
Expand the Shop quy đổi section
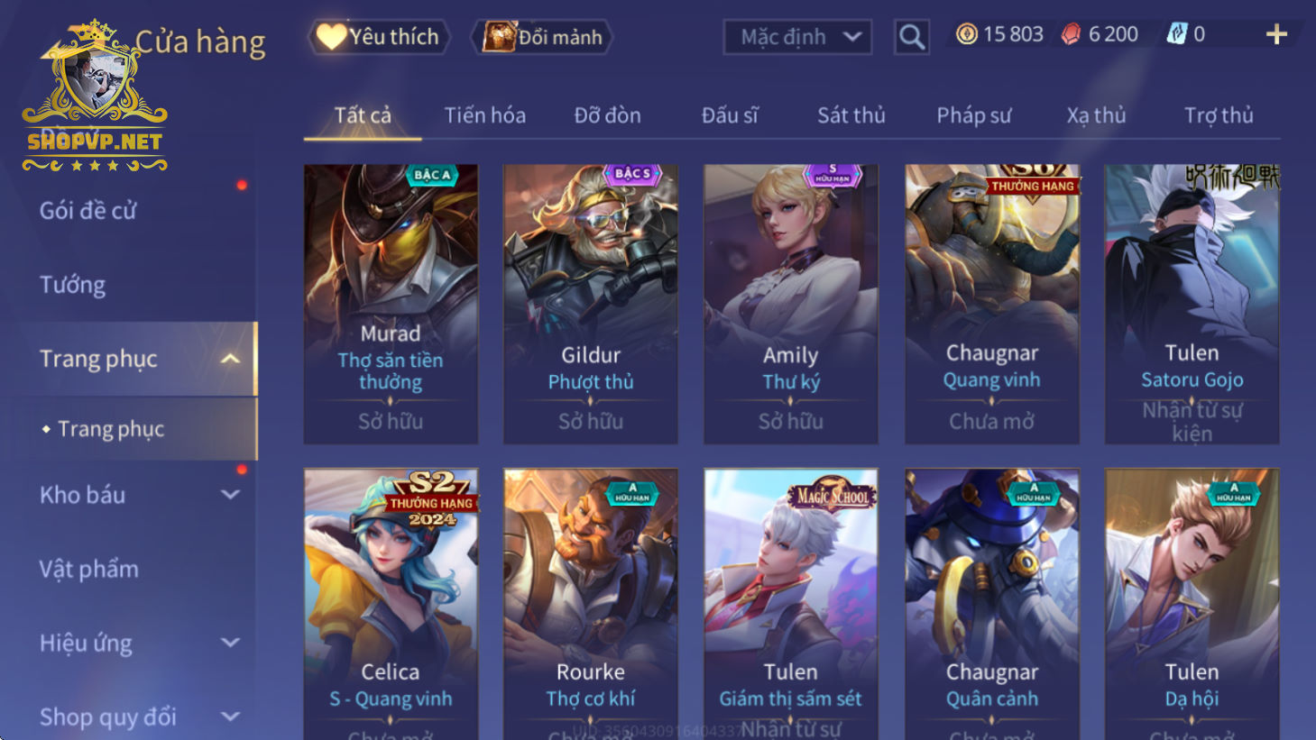(x=230, y=717)
